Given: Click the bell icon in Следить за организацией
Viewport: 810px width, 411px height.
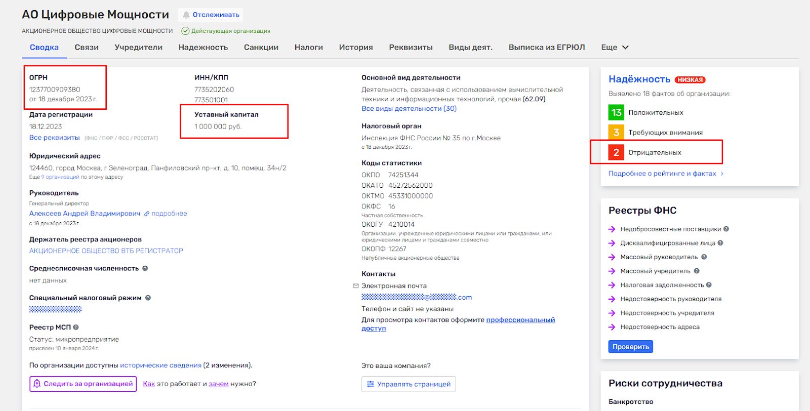Looking at the screenshot, I should coord(37,384).
